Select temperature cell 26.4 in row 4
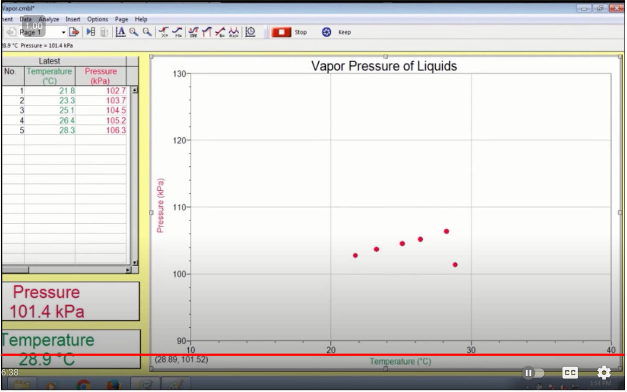This screenshot has width=627, height=392. point(50,120)
